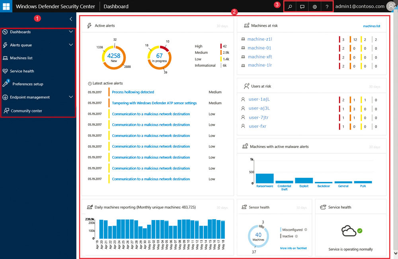398x259 pixels.
Task: Click the 40 Machines sensor health donut
Action: 258,236
